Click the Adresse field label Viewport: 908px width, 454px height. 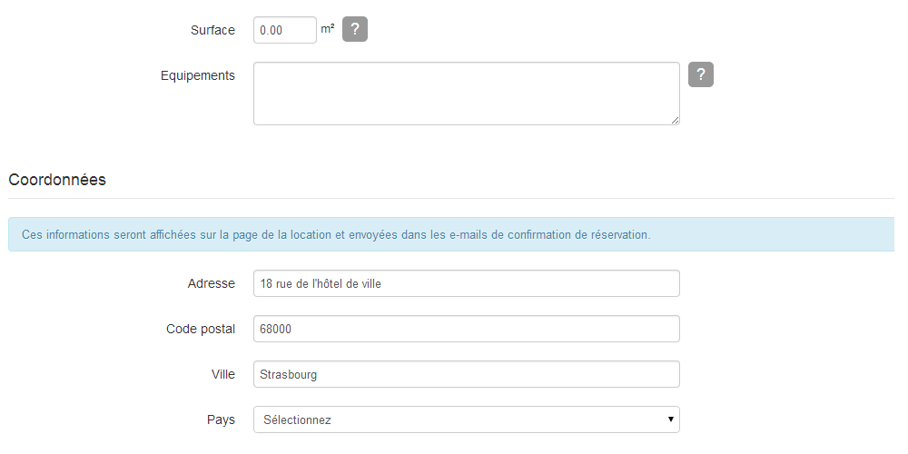212,283
